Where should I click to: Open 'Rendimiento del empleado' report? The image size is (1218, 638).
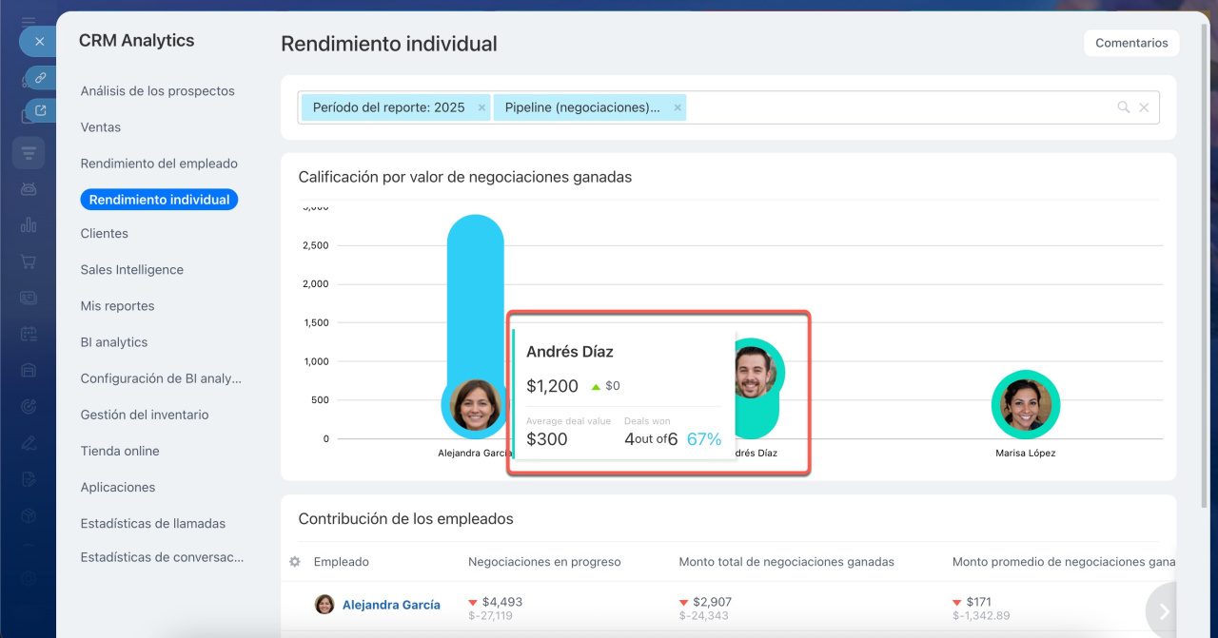tap(159, 164)
